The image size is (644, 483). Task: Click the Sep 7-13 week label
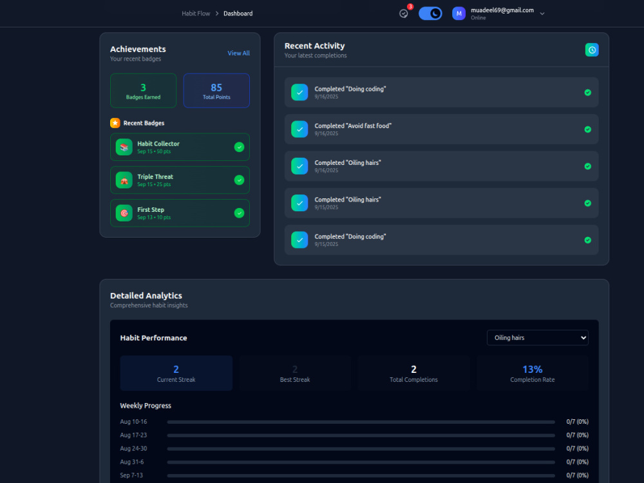[x=131, y=475]
